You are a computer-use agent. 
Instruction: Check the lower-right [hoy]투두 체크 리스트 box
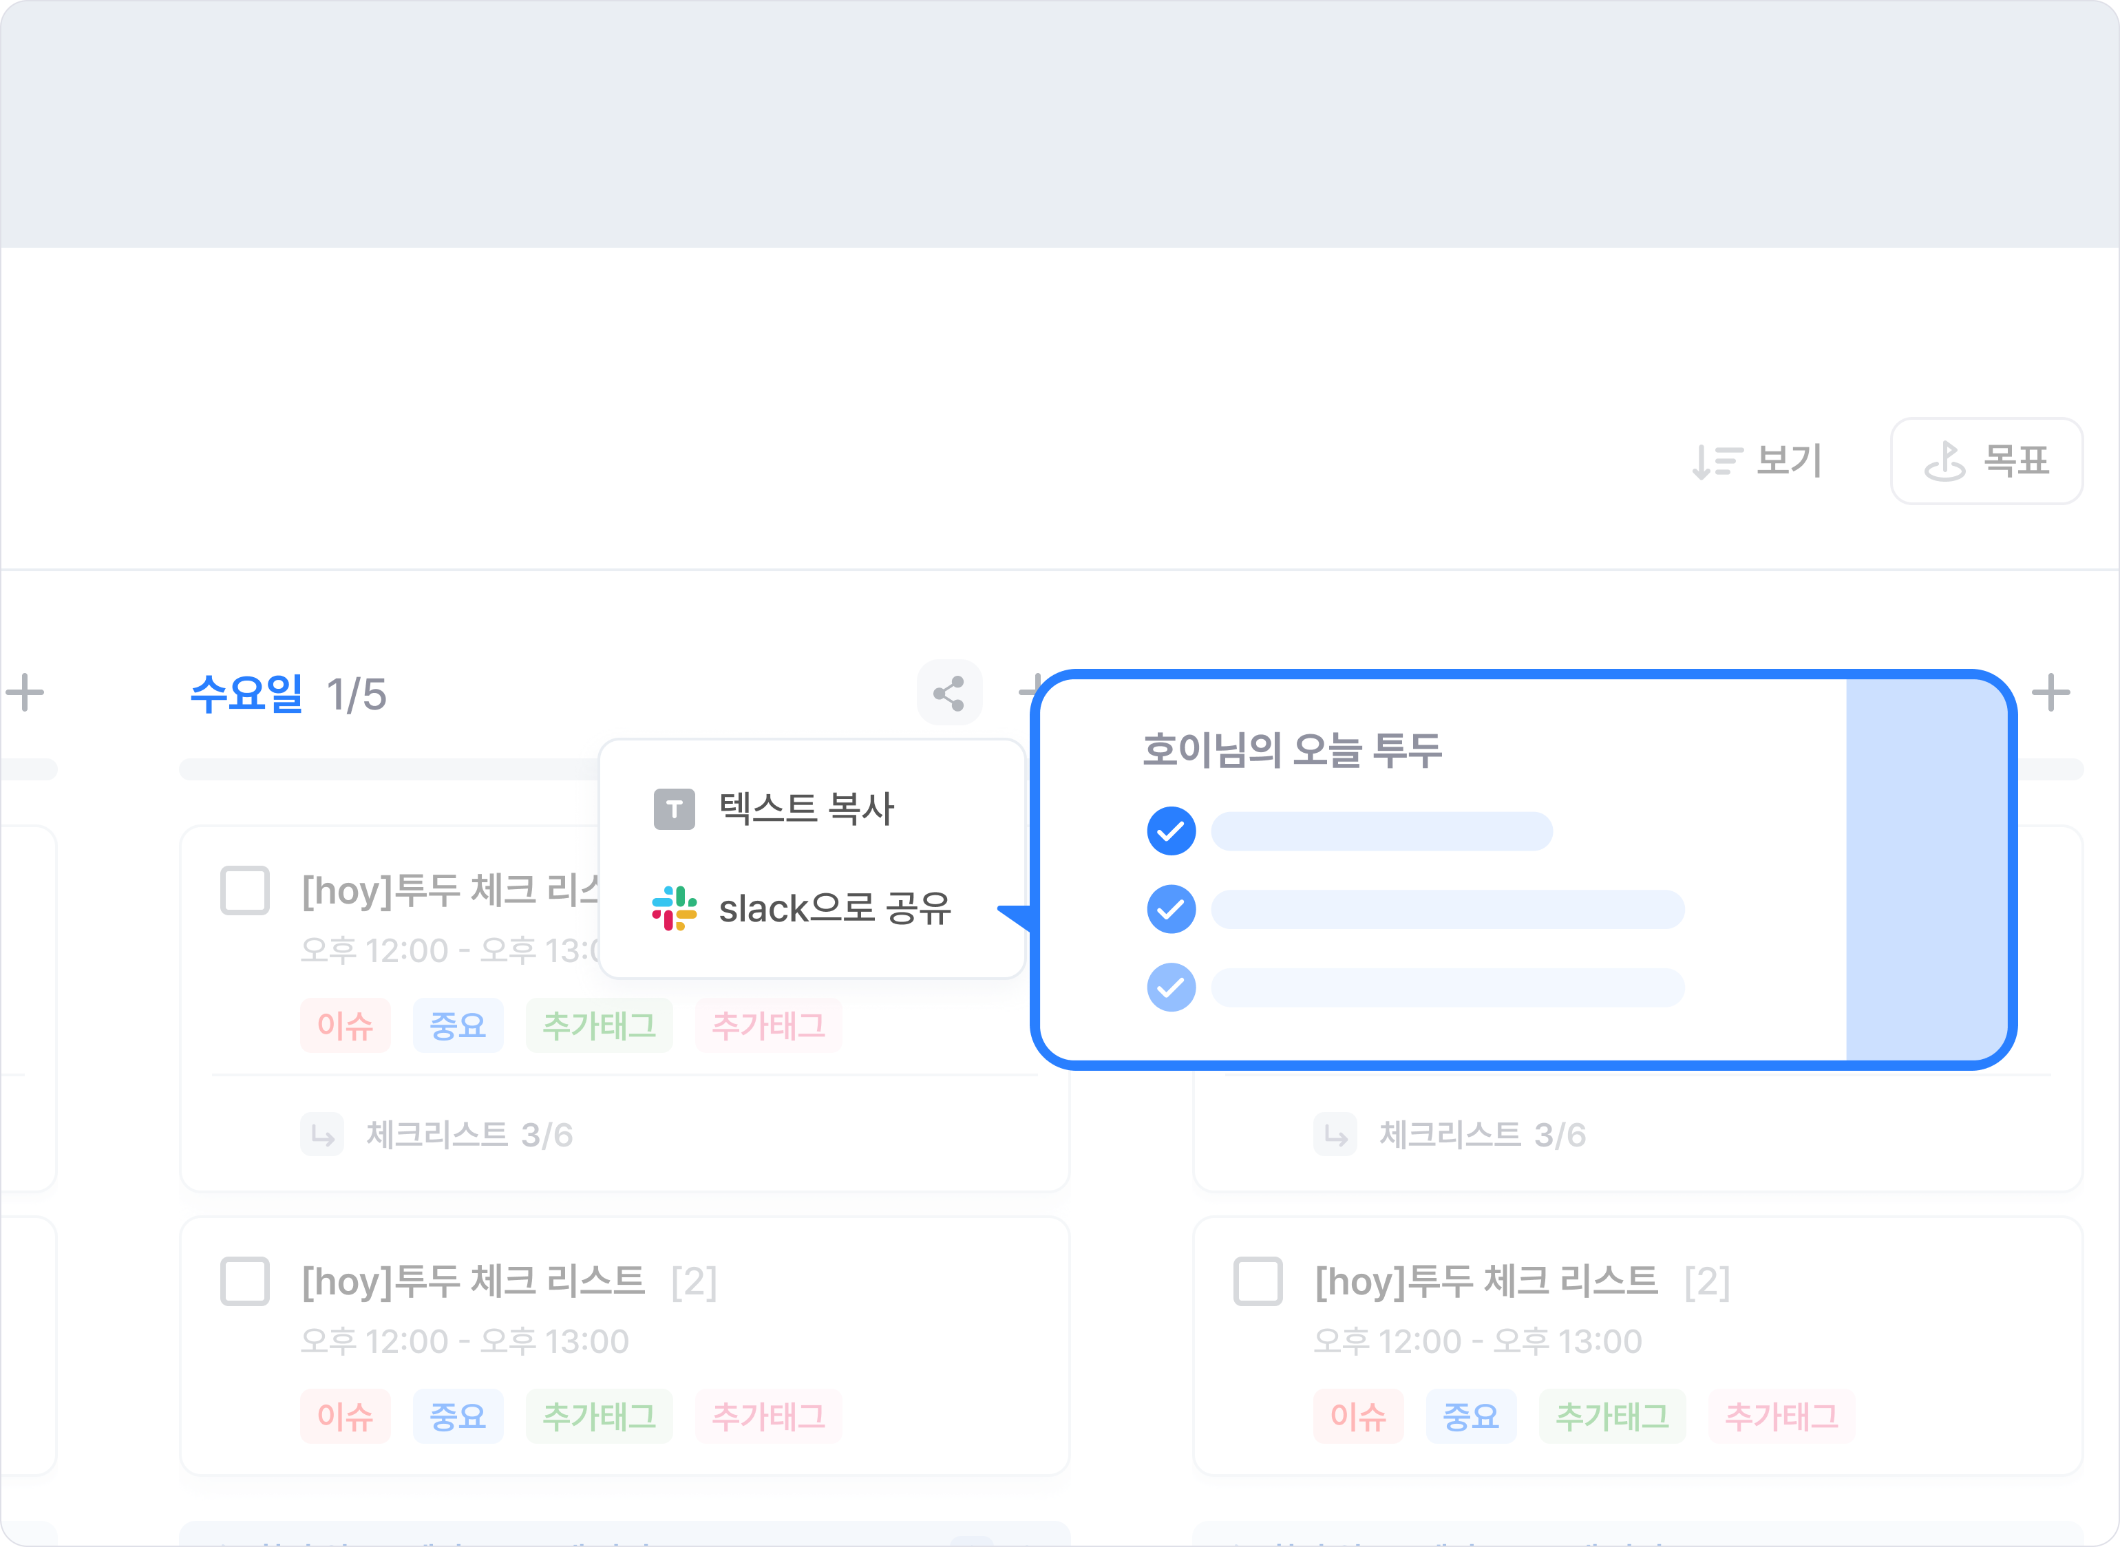point(1258,1281)
